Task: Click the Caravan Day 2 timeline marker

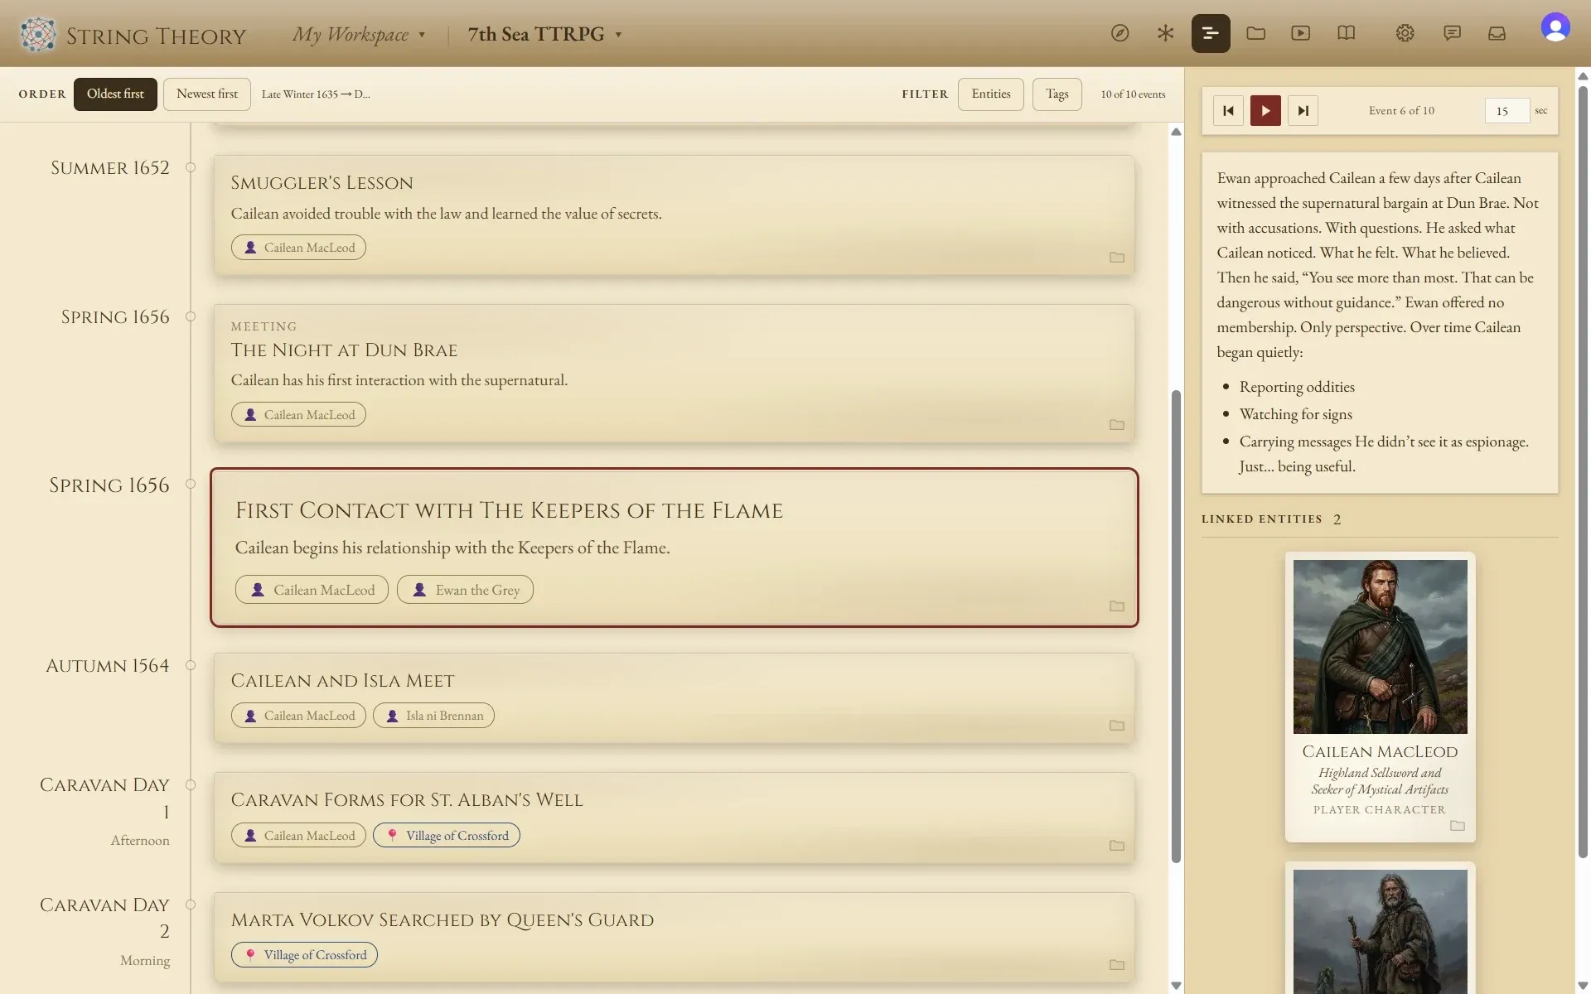Action: tap(191, 905)
